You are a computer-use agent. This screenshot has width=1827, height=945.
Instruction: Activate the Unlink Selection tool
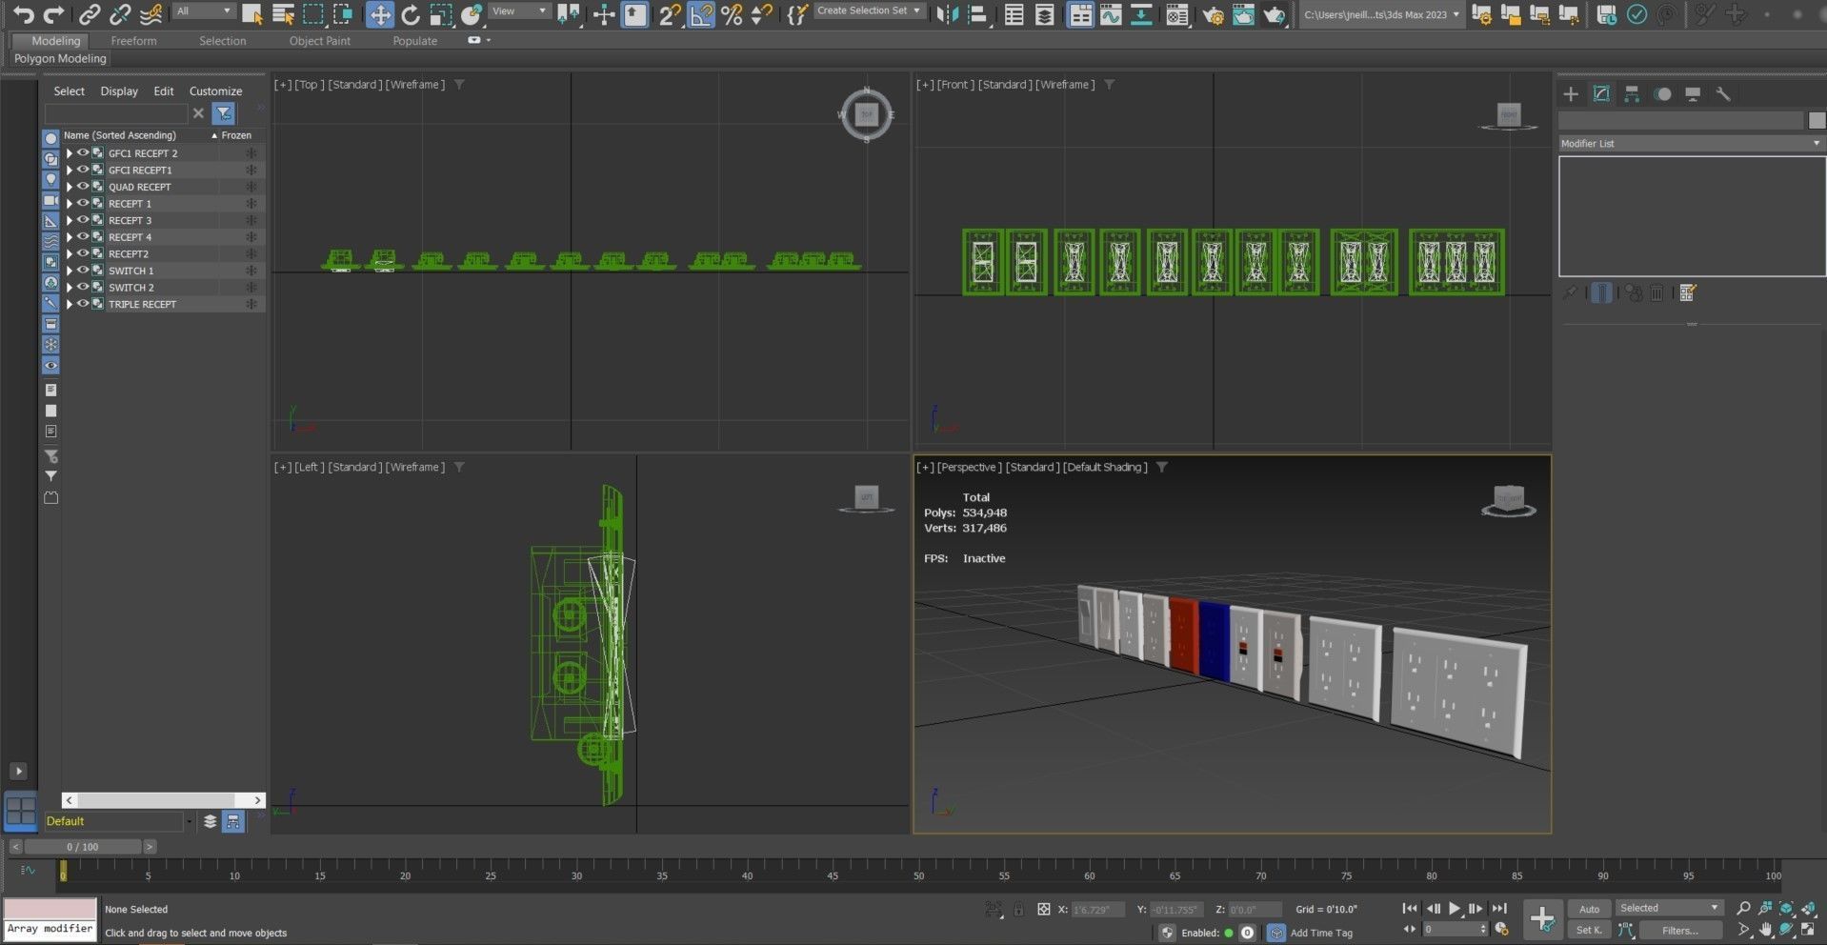click(120, 14)
